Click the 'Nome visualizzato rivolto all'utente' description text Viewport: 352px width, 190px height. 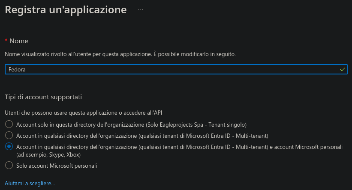pyautogui.click(x=120, y=54)
